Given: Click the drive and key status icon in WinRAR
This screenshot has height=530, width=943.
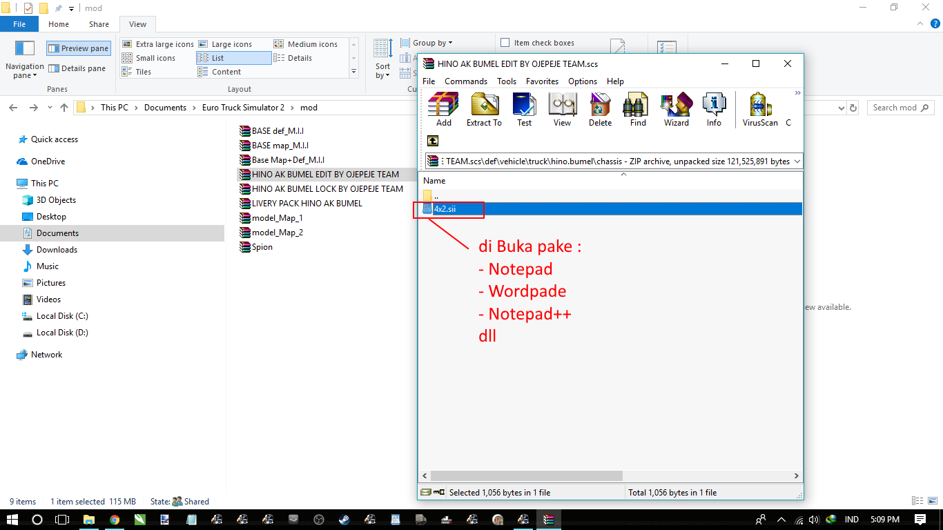Looking at the screenshot, I should tap(433, 493).
